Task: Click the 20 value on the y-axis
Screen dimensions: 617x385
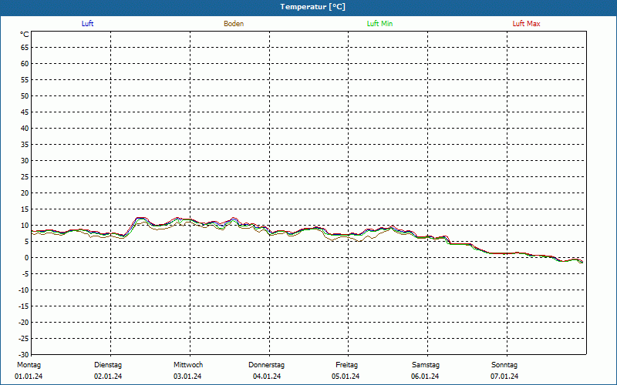Action: tap(25, 193)
